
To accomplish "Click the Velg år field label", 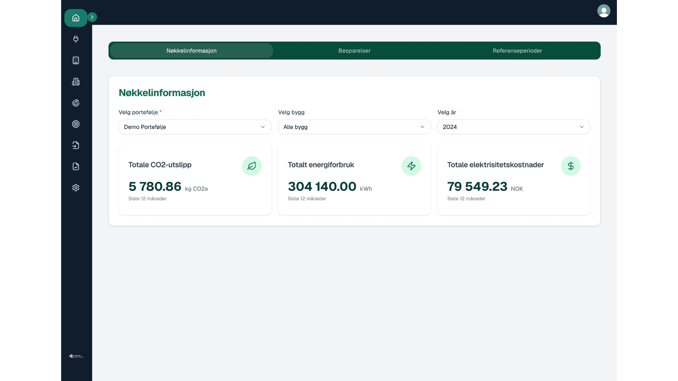I will (447, 112).
